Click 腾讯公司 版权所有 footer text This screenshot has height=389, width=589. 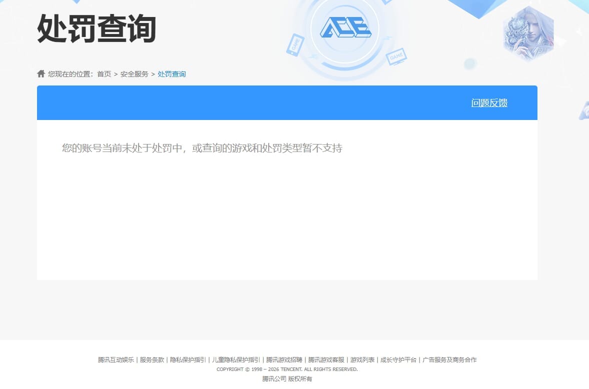click(287, 379)
